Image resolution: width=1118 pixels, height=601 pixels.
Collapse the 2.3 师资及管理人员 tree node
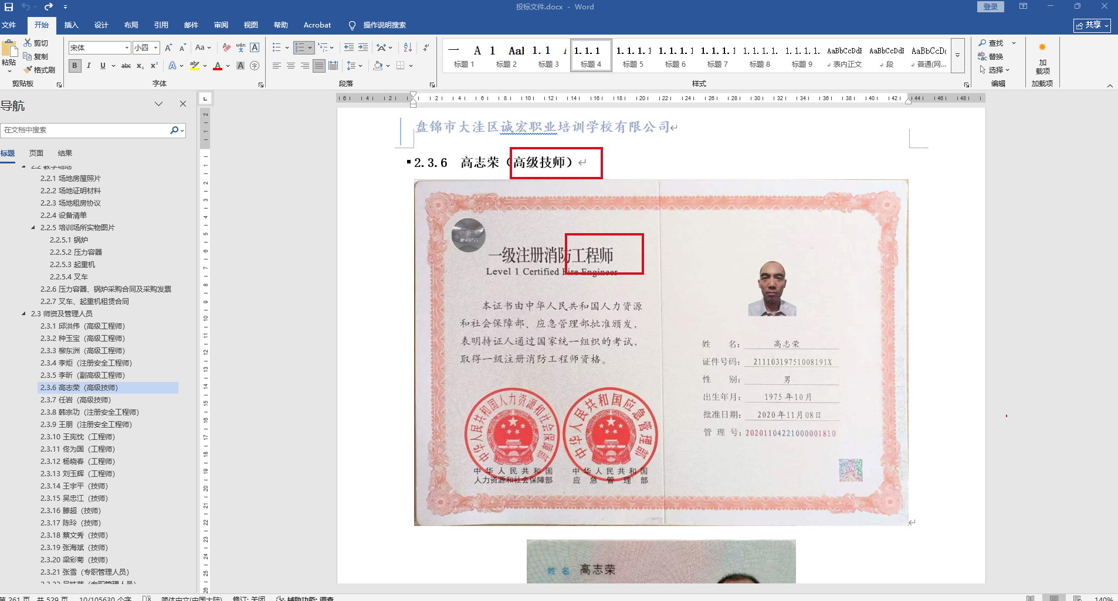click(24, 313)
